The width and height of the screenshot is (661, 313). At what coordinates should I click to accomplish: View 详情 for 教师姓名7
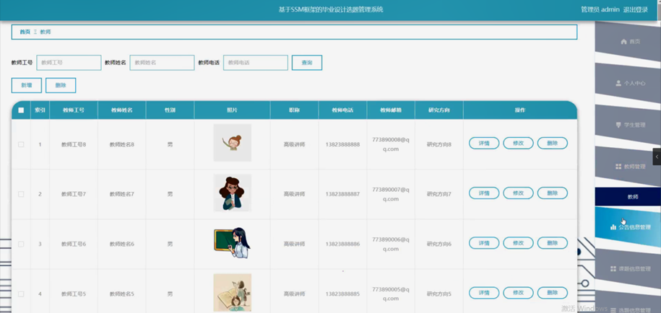[x=484, y=193]
